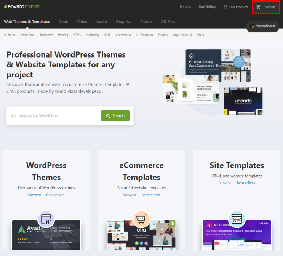Open the Start Selling page
The width and height of the screenshot is (283, 256).
pyautogui.click(x=207, y=7)
